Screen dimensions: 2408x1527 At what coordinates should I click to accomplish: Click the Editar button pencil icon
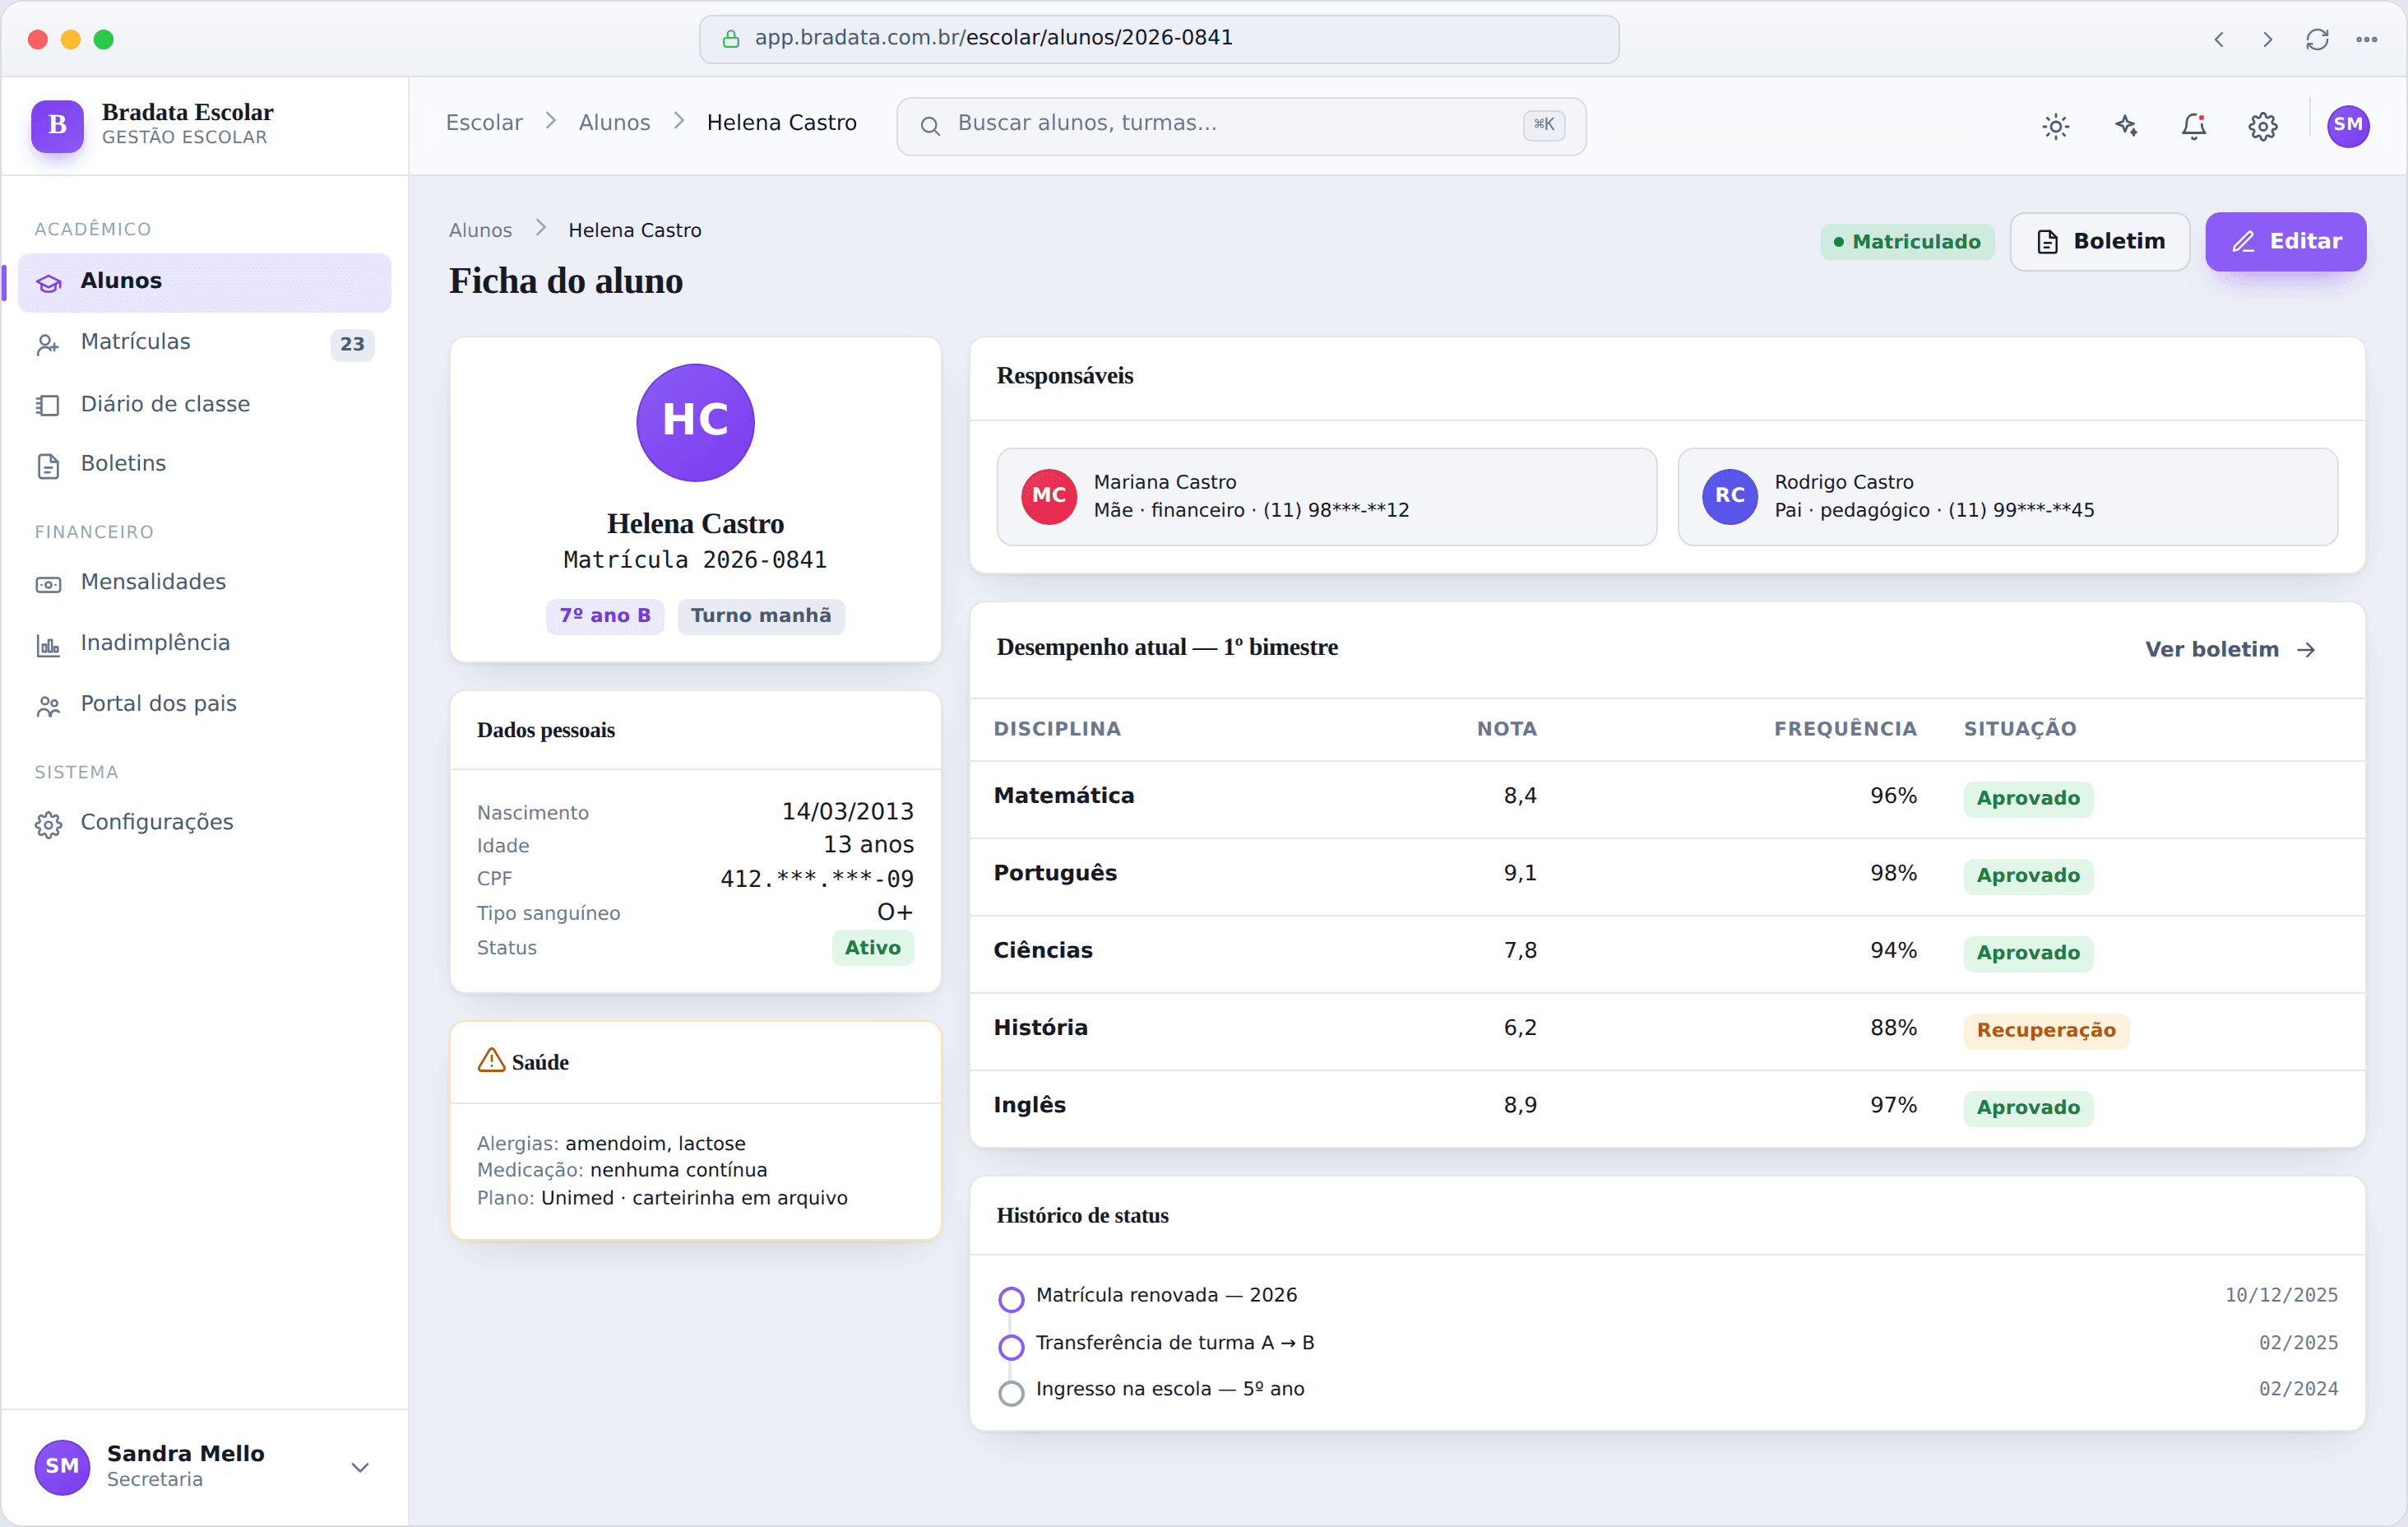click(x=2243, y=242)
